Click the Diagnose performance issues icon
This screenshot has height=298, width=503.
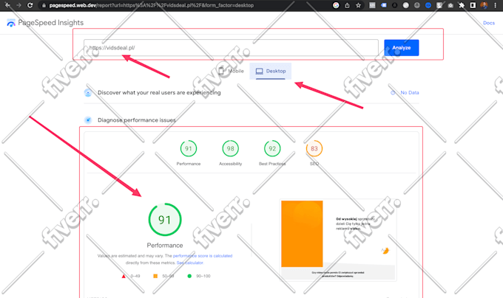[88, 120]
